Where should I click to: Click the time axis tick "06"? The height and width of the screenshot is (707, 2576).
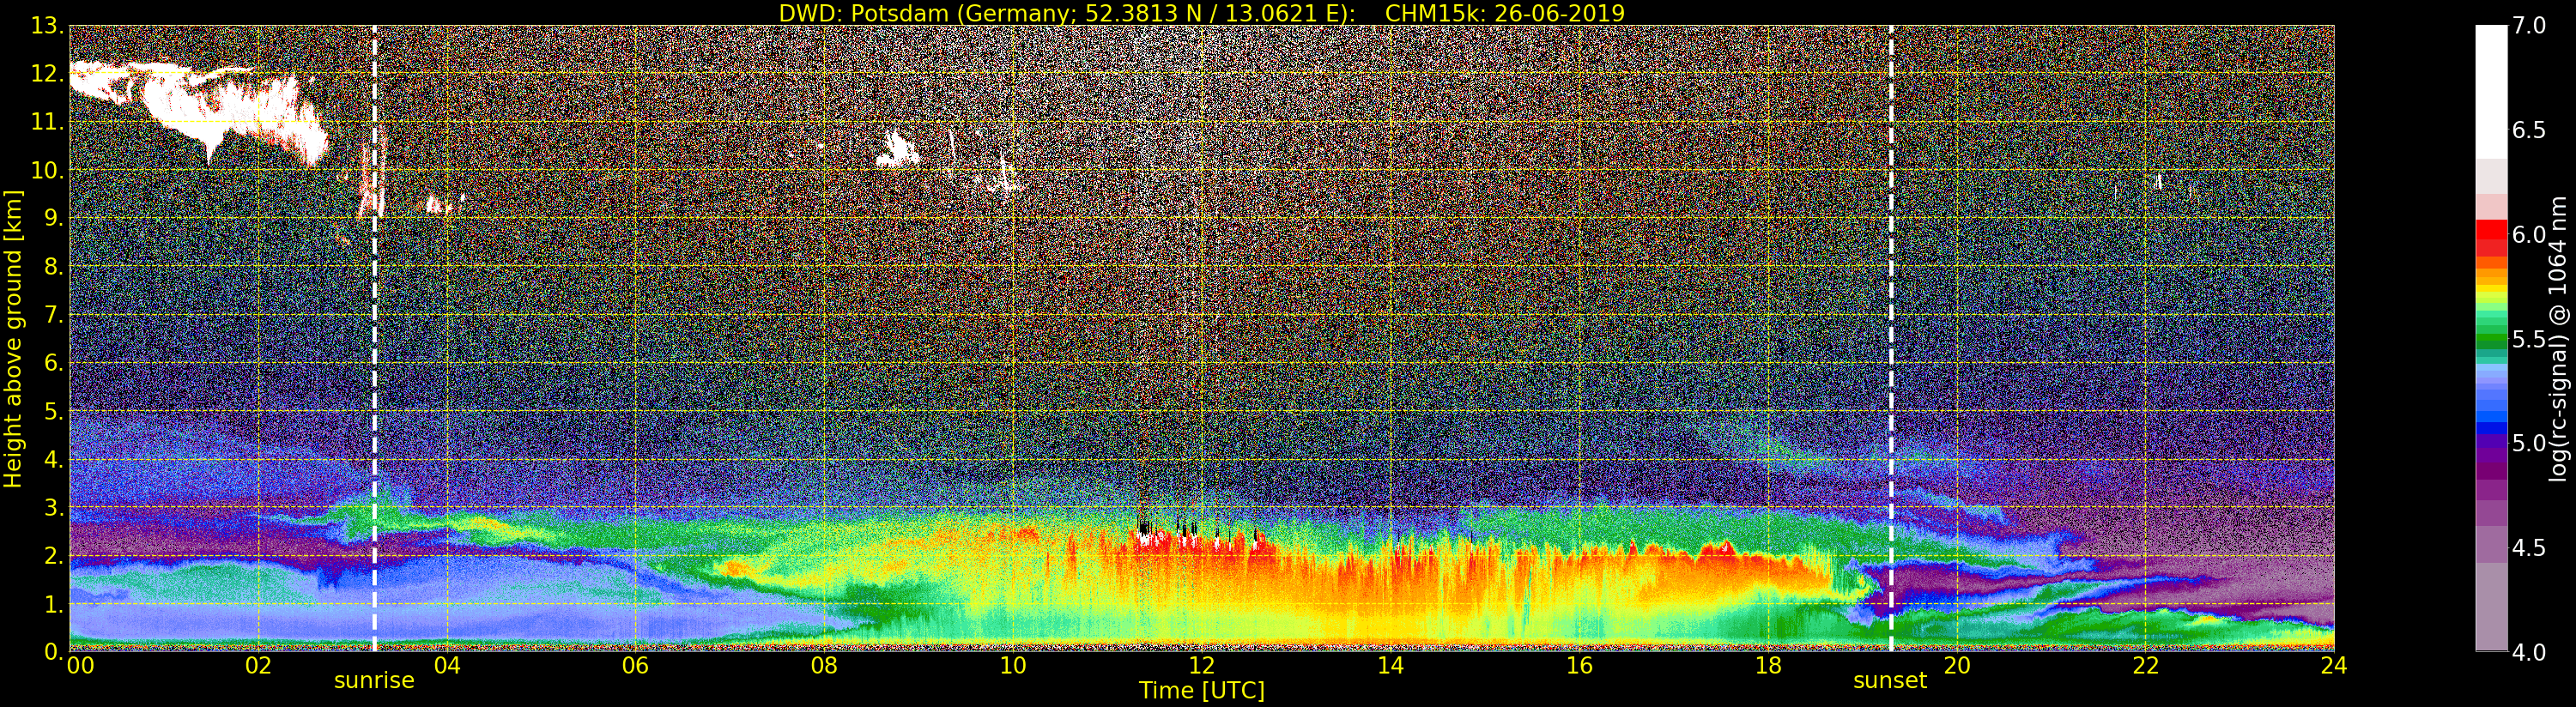[x=636, y=666]
